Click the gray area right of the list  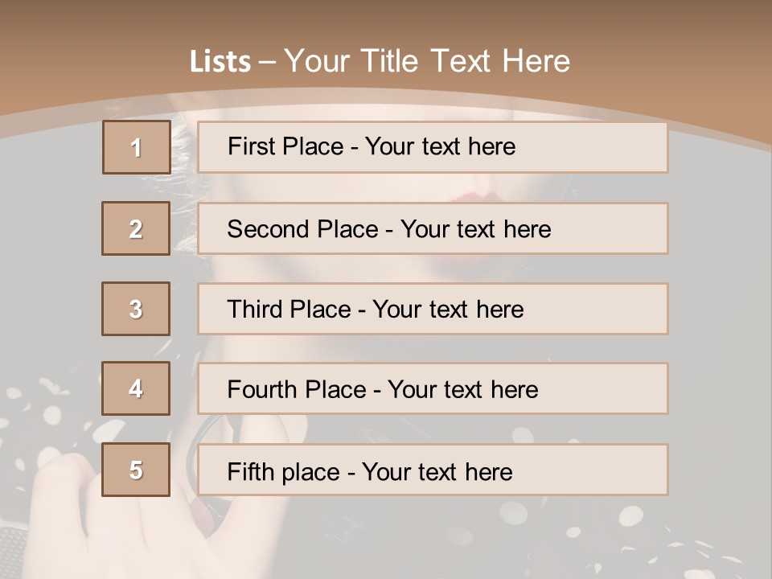point(720,322)
